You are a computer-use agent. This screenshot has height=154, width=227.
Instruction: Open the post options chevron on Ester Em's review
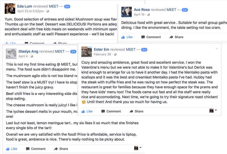217,48
